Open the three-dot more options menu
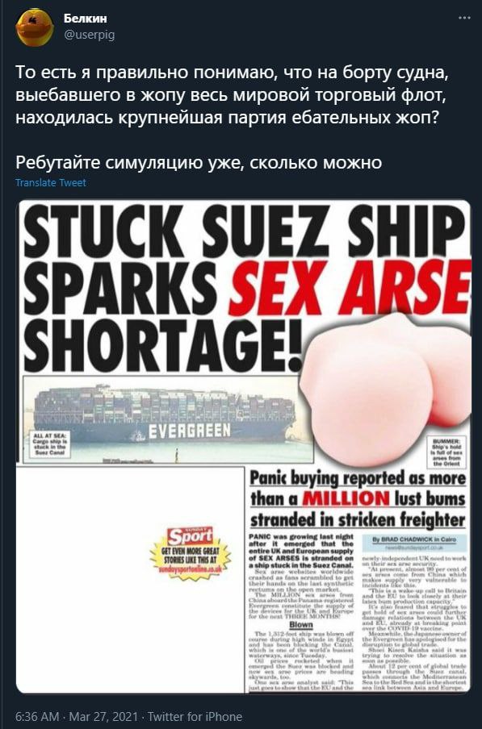The width and height of the screenshot is (482, 729). click(464, 18)
